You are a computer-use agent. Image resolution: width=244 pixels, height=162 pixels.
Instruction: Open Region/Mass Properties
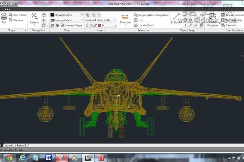pyautogui.click(x=151, y=15)
